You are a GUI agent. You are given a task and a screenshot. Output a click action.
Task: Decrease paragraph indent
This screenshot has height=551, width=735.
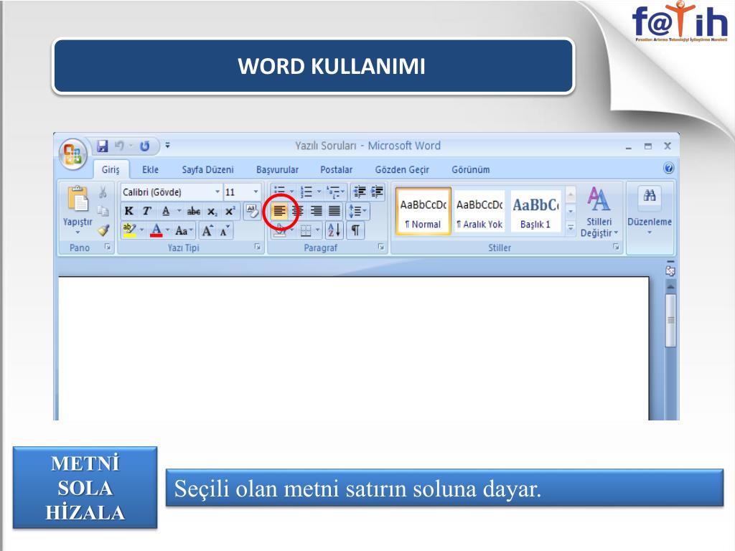(360, 191)
